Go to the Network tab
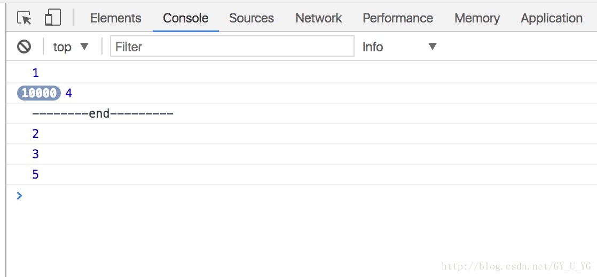The image size is (597, 277). coord(319,18)
